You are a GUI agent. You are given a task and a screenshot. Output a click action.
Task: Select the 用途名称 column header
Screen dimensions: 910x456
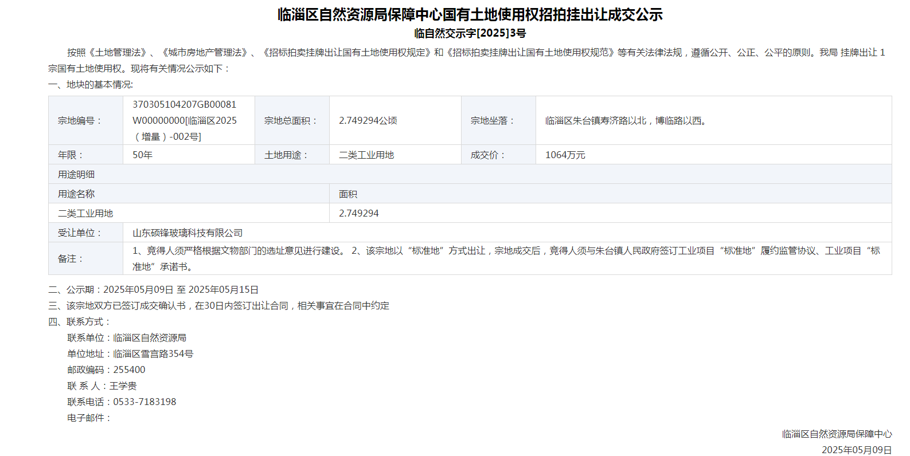coord(76,194)
